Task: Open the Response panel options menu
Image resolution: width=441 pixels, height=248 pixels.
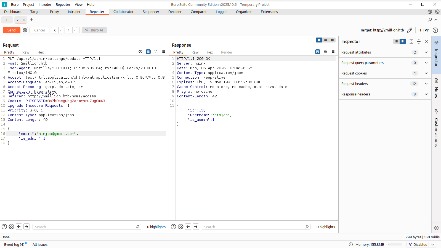Action: 333,52
